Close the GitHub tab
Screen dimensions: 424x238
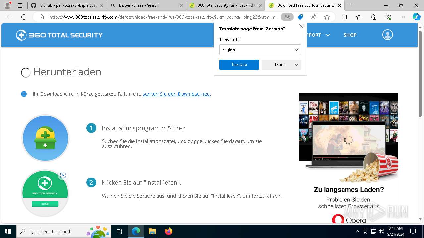(x=102, y=5)
